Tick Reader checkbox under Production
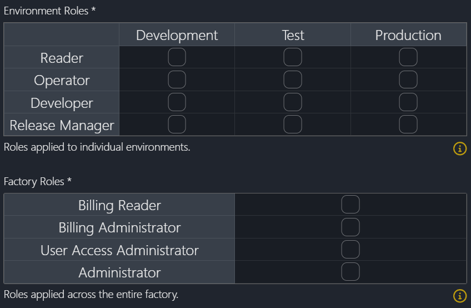471x308 pixels. (x=408, y=57)
